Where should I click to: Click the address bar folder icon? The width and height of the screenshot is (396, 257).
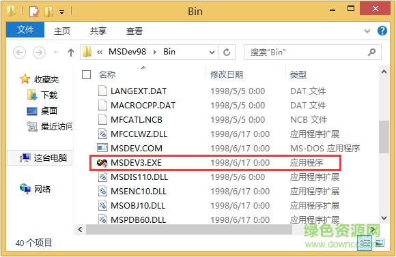[x=87, y=52]
